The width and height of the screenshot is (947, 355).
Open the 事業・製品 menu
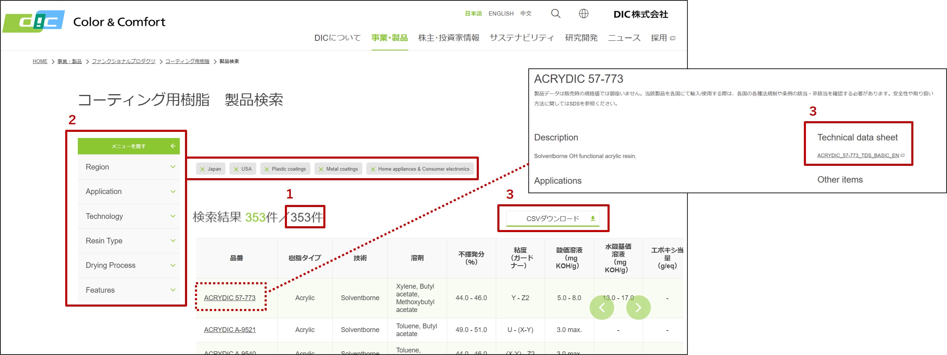[x=389, y=38]
